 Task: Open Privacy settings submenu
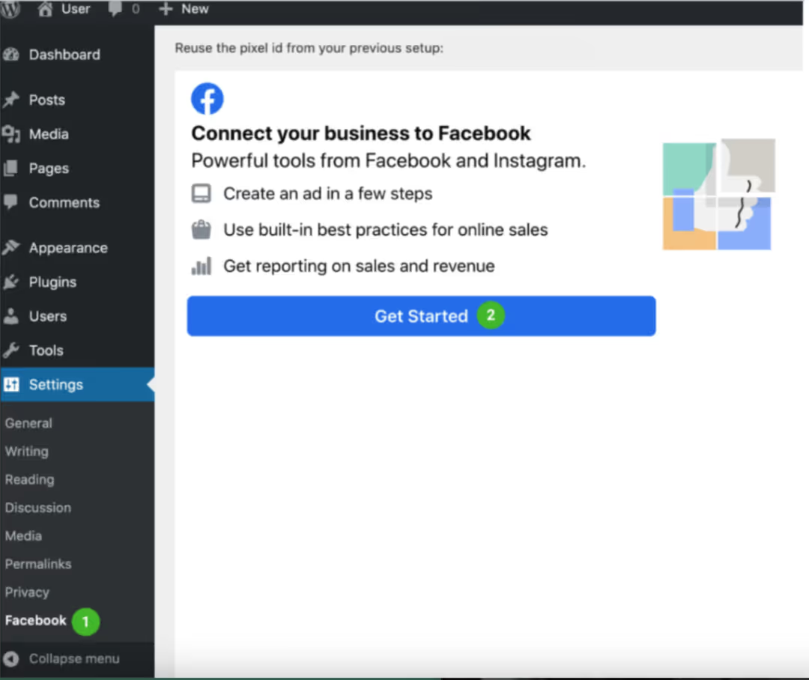pyautogui.click(x=27, y=592)
